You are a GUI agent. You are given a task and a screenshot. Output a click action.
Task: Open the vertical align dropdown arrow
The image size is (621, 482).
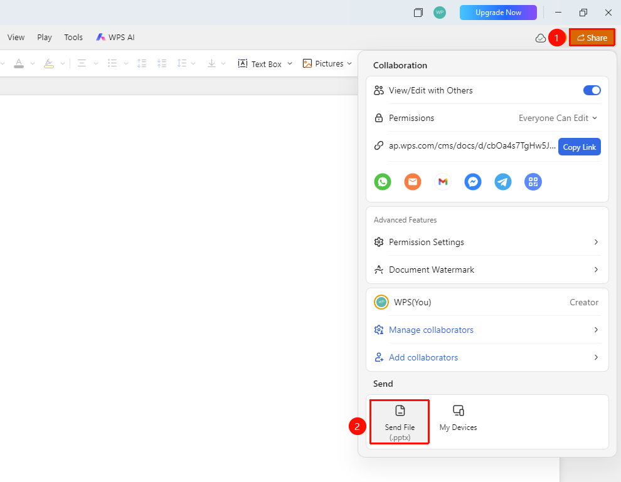(x=223, y=64)
